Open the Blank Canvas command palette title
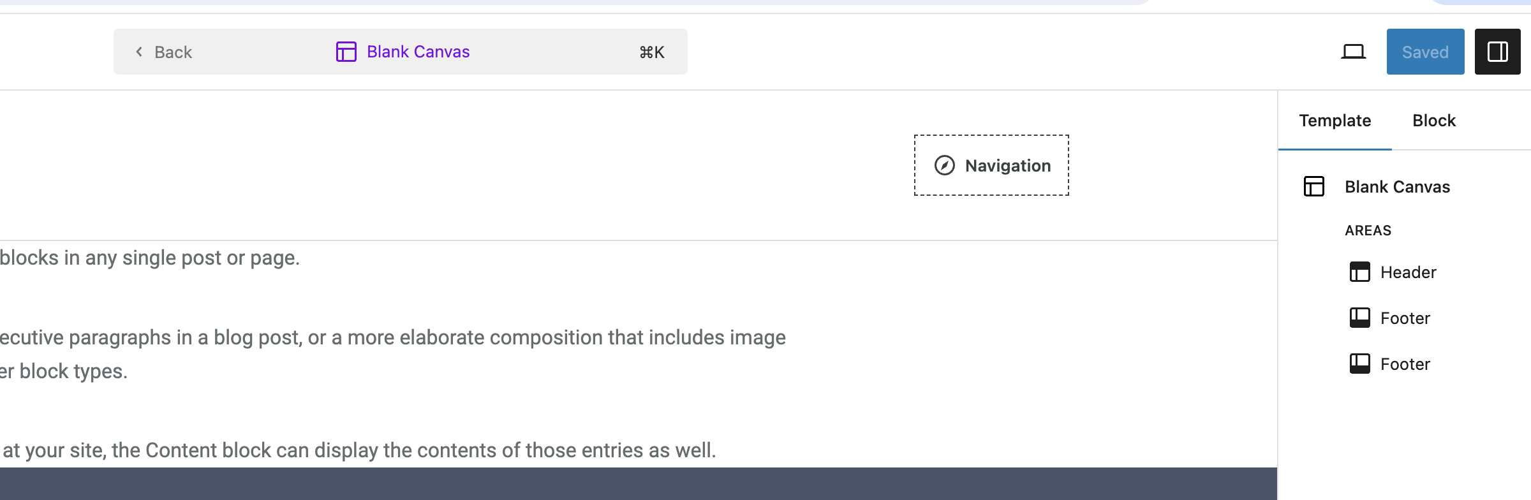1531x500 pixels. coord(418,52)
